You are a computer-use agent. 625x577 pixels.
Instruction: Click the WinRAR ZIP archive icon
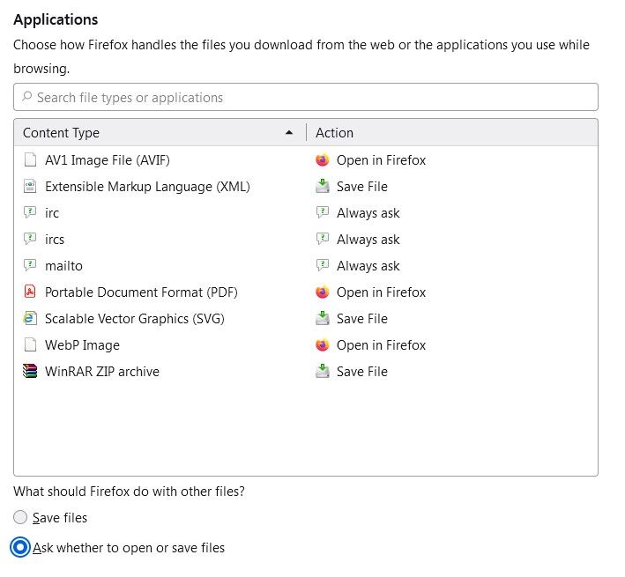pyautogui.click(x=30, y=372)
